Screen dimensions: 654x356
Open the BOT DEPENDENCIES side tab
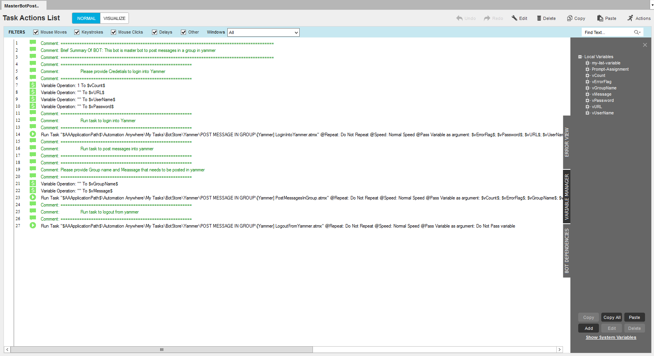coord(566,251)
